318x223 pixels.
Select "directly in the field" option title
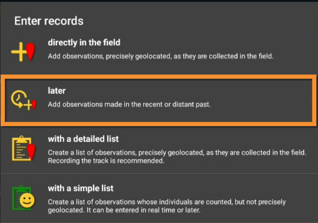coord(84,42)
